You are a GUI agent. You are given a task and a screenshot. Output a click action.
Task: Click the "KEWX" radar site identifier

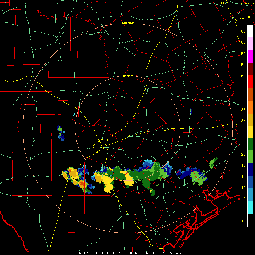click(136, 253)
